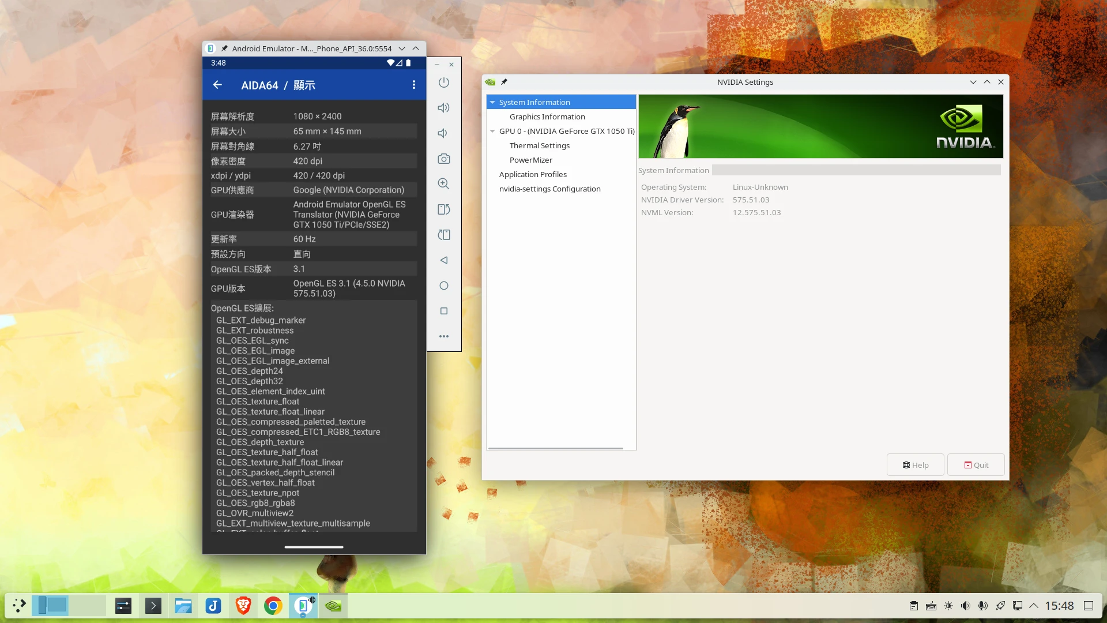Collapse the System Information tree node
Image resolution: width=1107 pixels, height=623 pixels.
[492, 102]
